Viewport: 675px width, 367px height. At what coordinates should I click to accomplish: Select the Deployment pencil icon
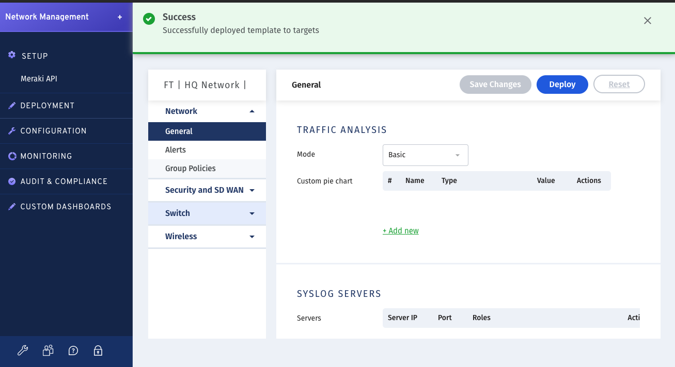[x=11, y=105]
